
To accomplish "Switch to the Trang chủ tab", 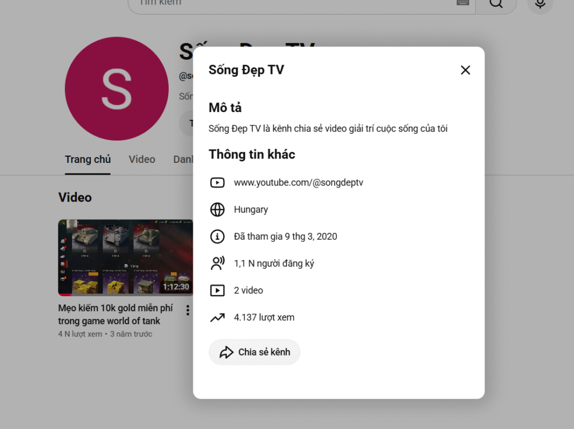I will coord(87,160).
